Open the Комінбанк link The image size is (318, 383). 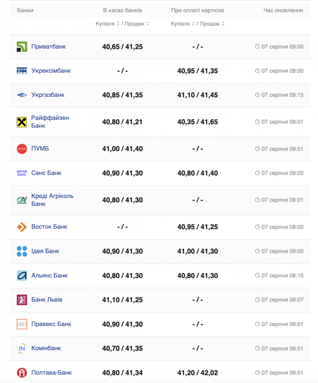46,349
